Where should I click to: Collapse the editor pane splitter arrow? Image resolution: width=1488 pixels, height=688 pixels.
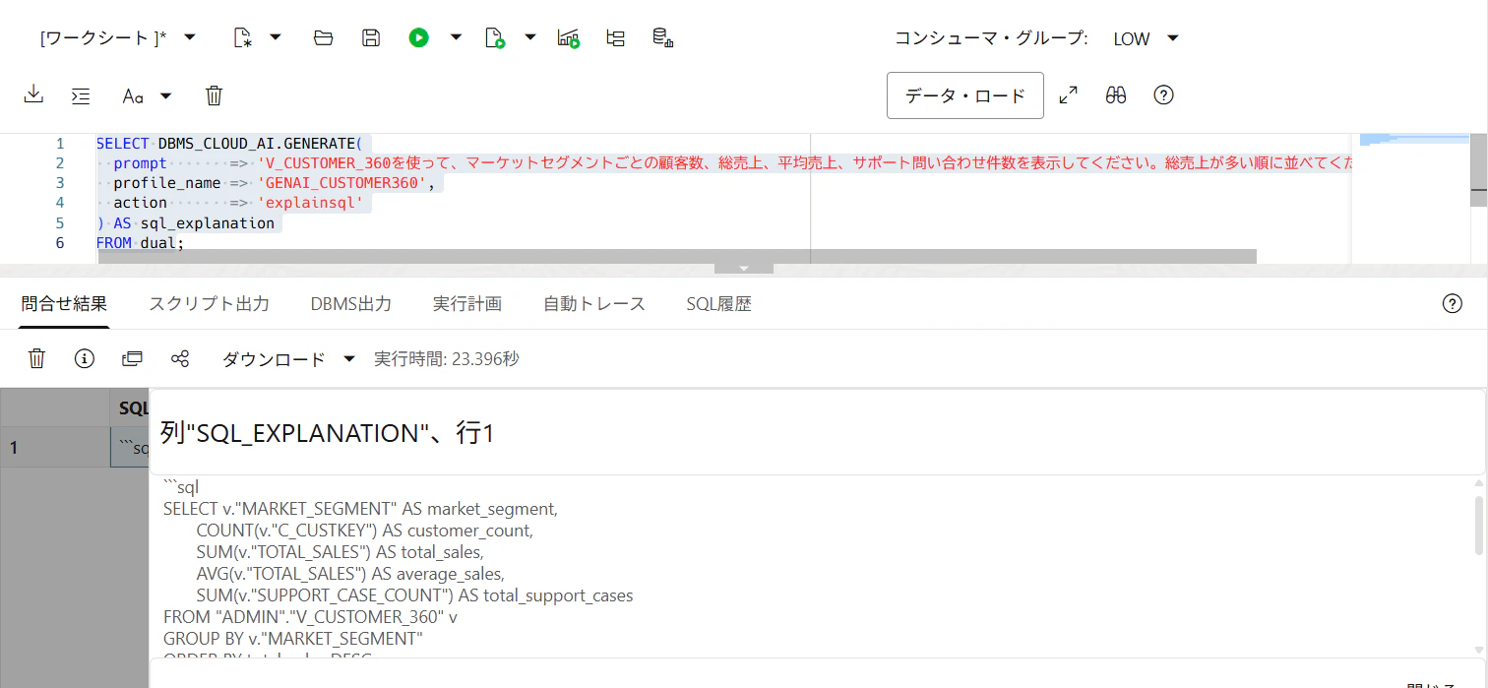tap(744, 268)
